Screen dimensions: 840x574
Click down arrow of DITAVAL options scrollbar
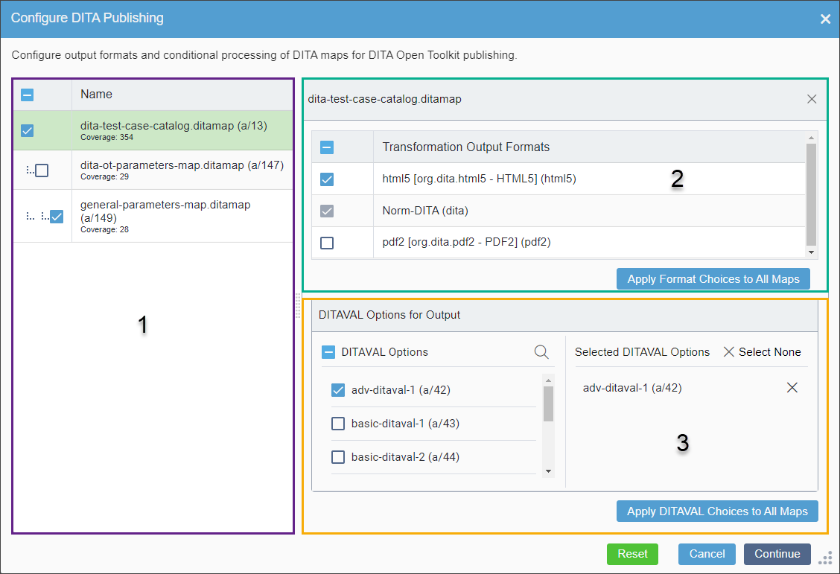tap(548, 471)
